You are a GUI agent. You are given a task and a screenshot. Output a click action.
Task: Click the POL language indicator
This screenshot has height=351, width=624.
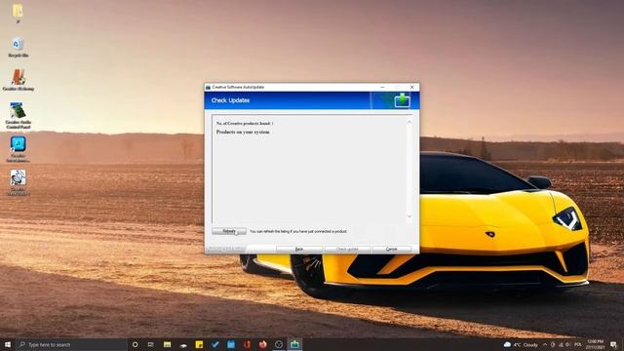pos(578,344)
